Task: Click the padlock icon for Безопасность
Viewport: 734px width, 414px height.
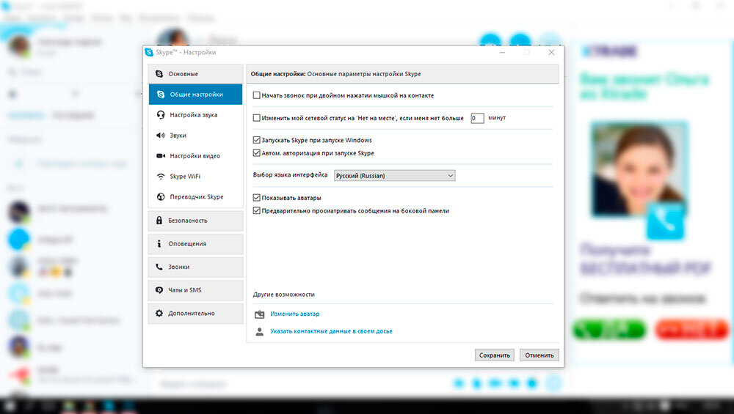Action: (x=159, y=221)
